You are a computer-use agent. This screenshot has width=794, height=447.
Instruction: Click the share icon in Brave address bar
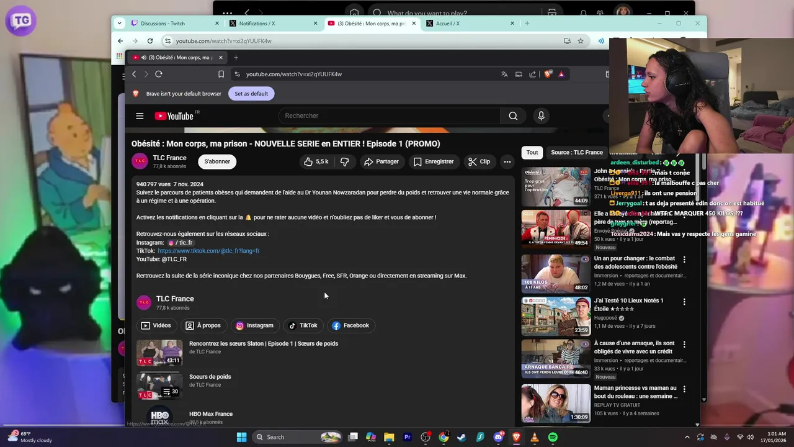pos(532,74)
